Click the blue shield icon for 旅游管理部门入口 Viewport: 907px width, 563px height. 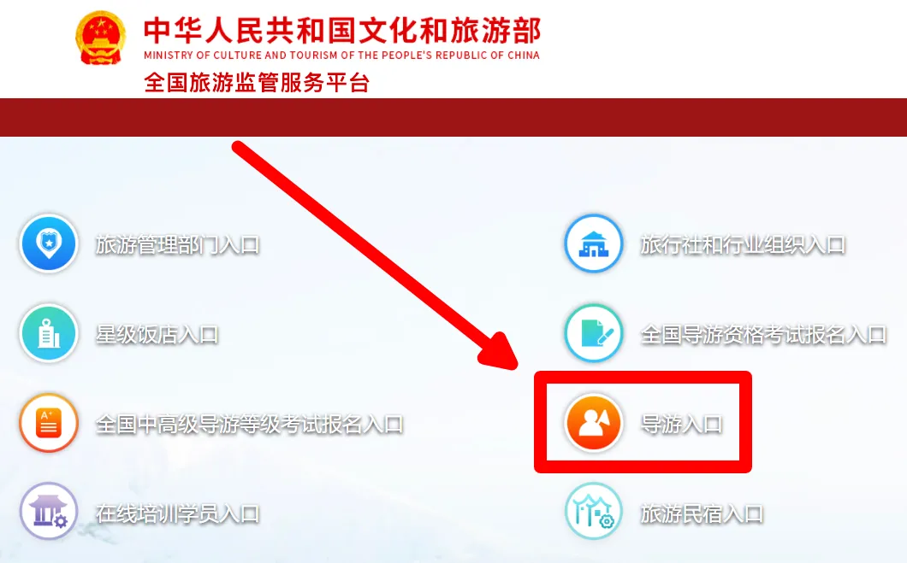(x=49, y=243)
